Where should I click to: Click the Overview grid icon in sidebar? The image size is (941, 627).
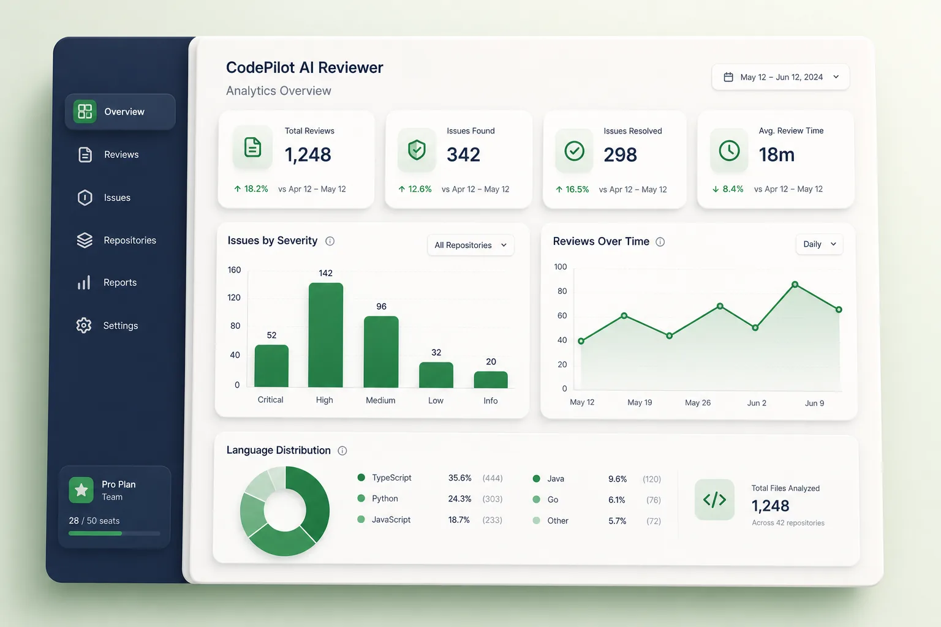85,111
